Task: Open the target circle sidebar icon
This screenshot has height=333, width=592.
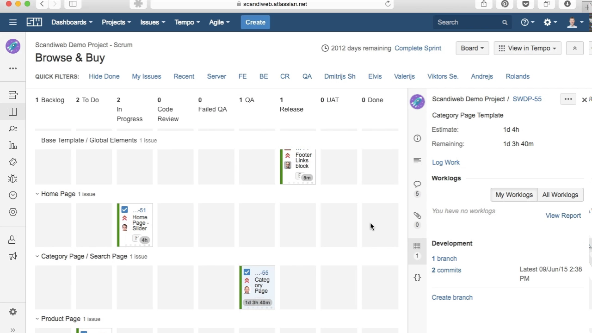Action: [x=13, y=212]
